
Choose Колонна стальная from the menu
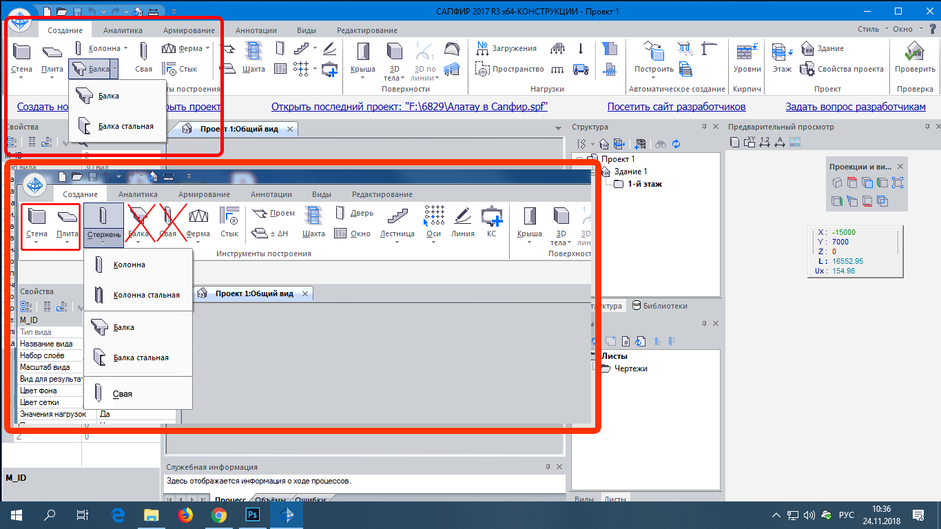click(x=146, y=295)
